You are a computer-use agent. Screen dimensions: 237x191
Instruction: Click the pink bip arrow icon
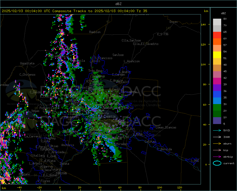pos(217,150)
